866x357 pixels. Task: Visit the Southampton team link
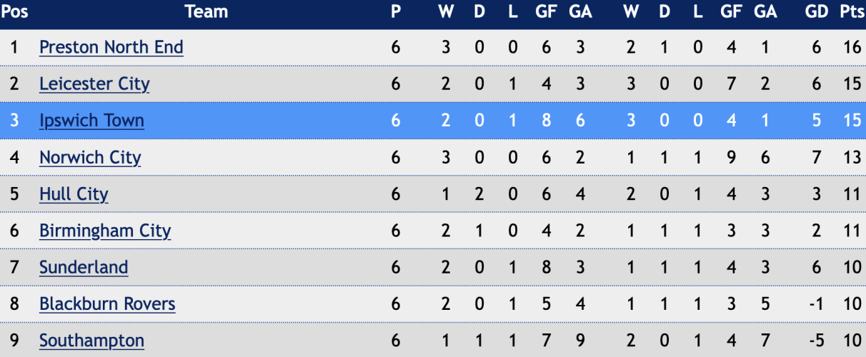pos(91,341)
